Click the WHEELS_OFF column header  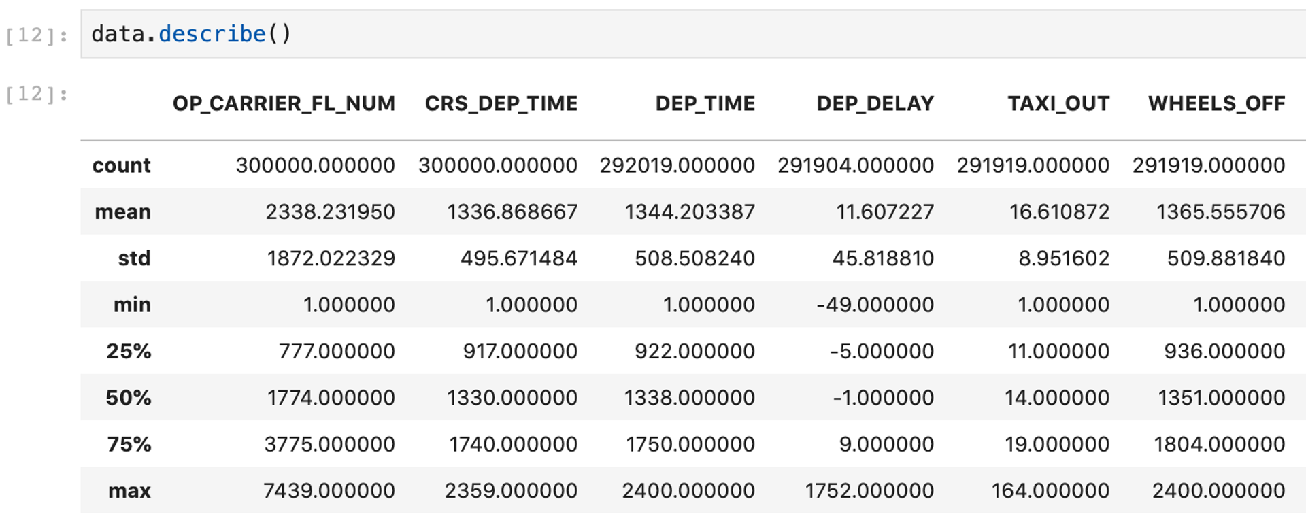tap(1217, 103)
